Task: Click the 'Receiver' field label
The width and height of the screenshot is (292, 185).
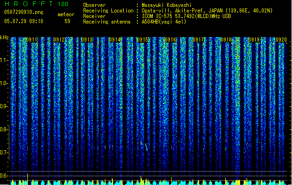Action: pos(94,16)
